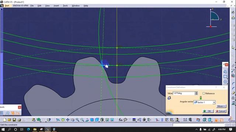This screenshot has height=132, width=236.
Task: Click the Normal View icon
Action: pos(87,120)
